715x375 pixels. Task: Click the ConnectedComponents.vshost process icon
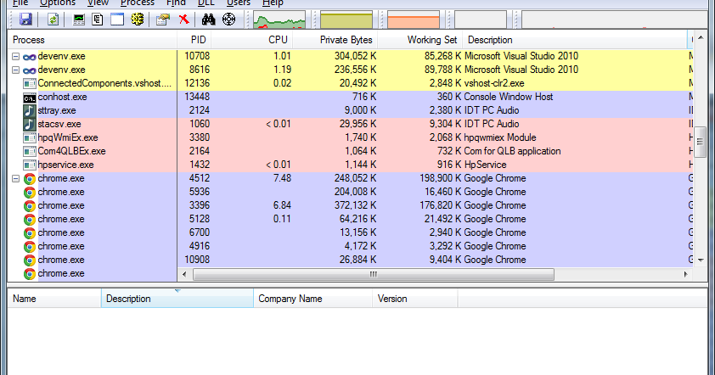30,84
